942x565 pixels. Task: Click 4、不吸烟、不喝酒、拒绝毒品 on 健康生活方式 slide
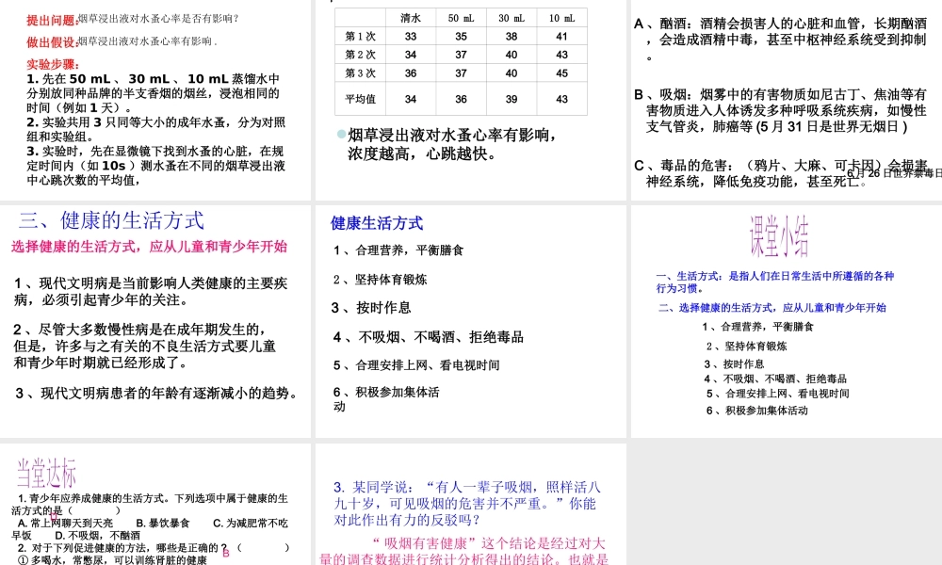[429, 337]
